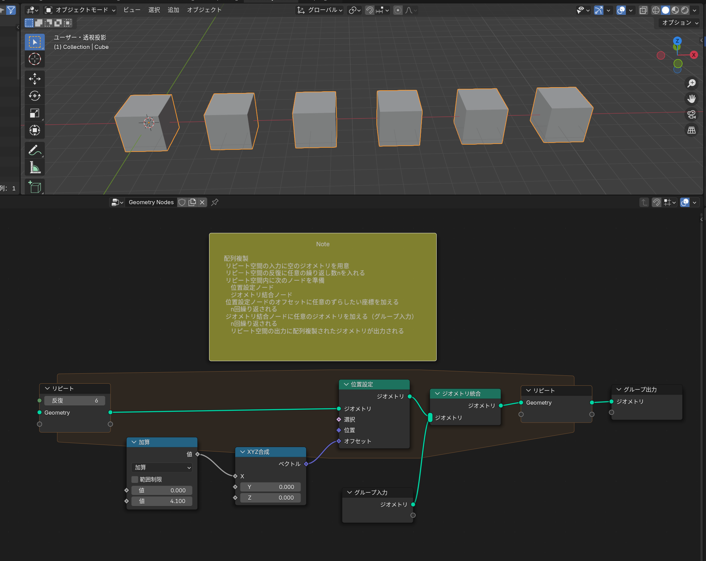Open the オプション button

pyautogui.click(x=679, y=23)
